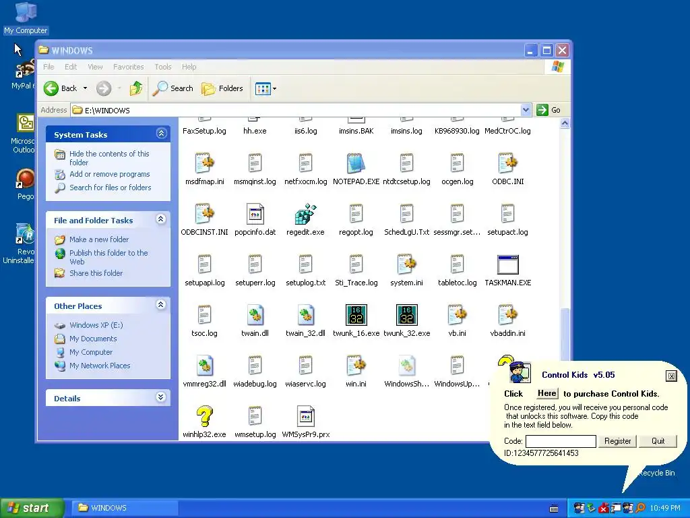Click the Up folder toolbar icon
This screenshot has width=690, height=518.
[x=136, y=88]
